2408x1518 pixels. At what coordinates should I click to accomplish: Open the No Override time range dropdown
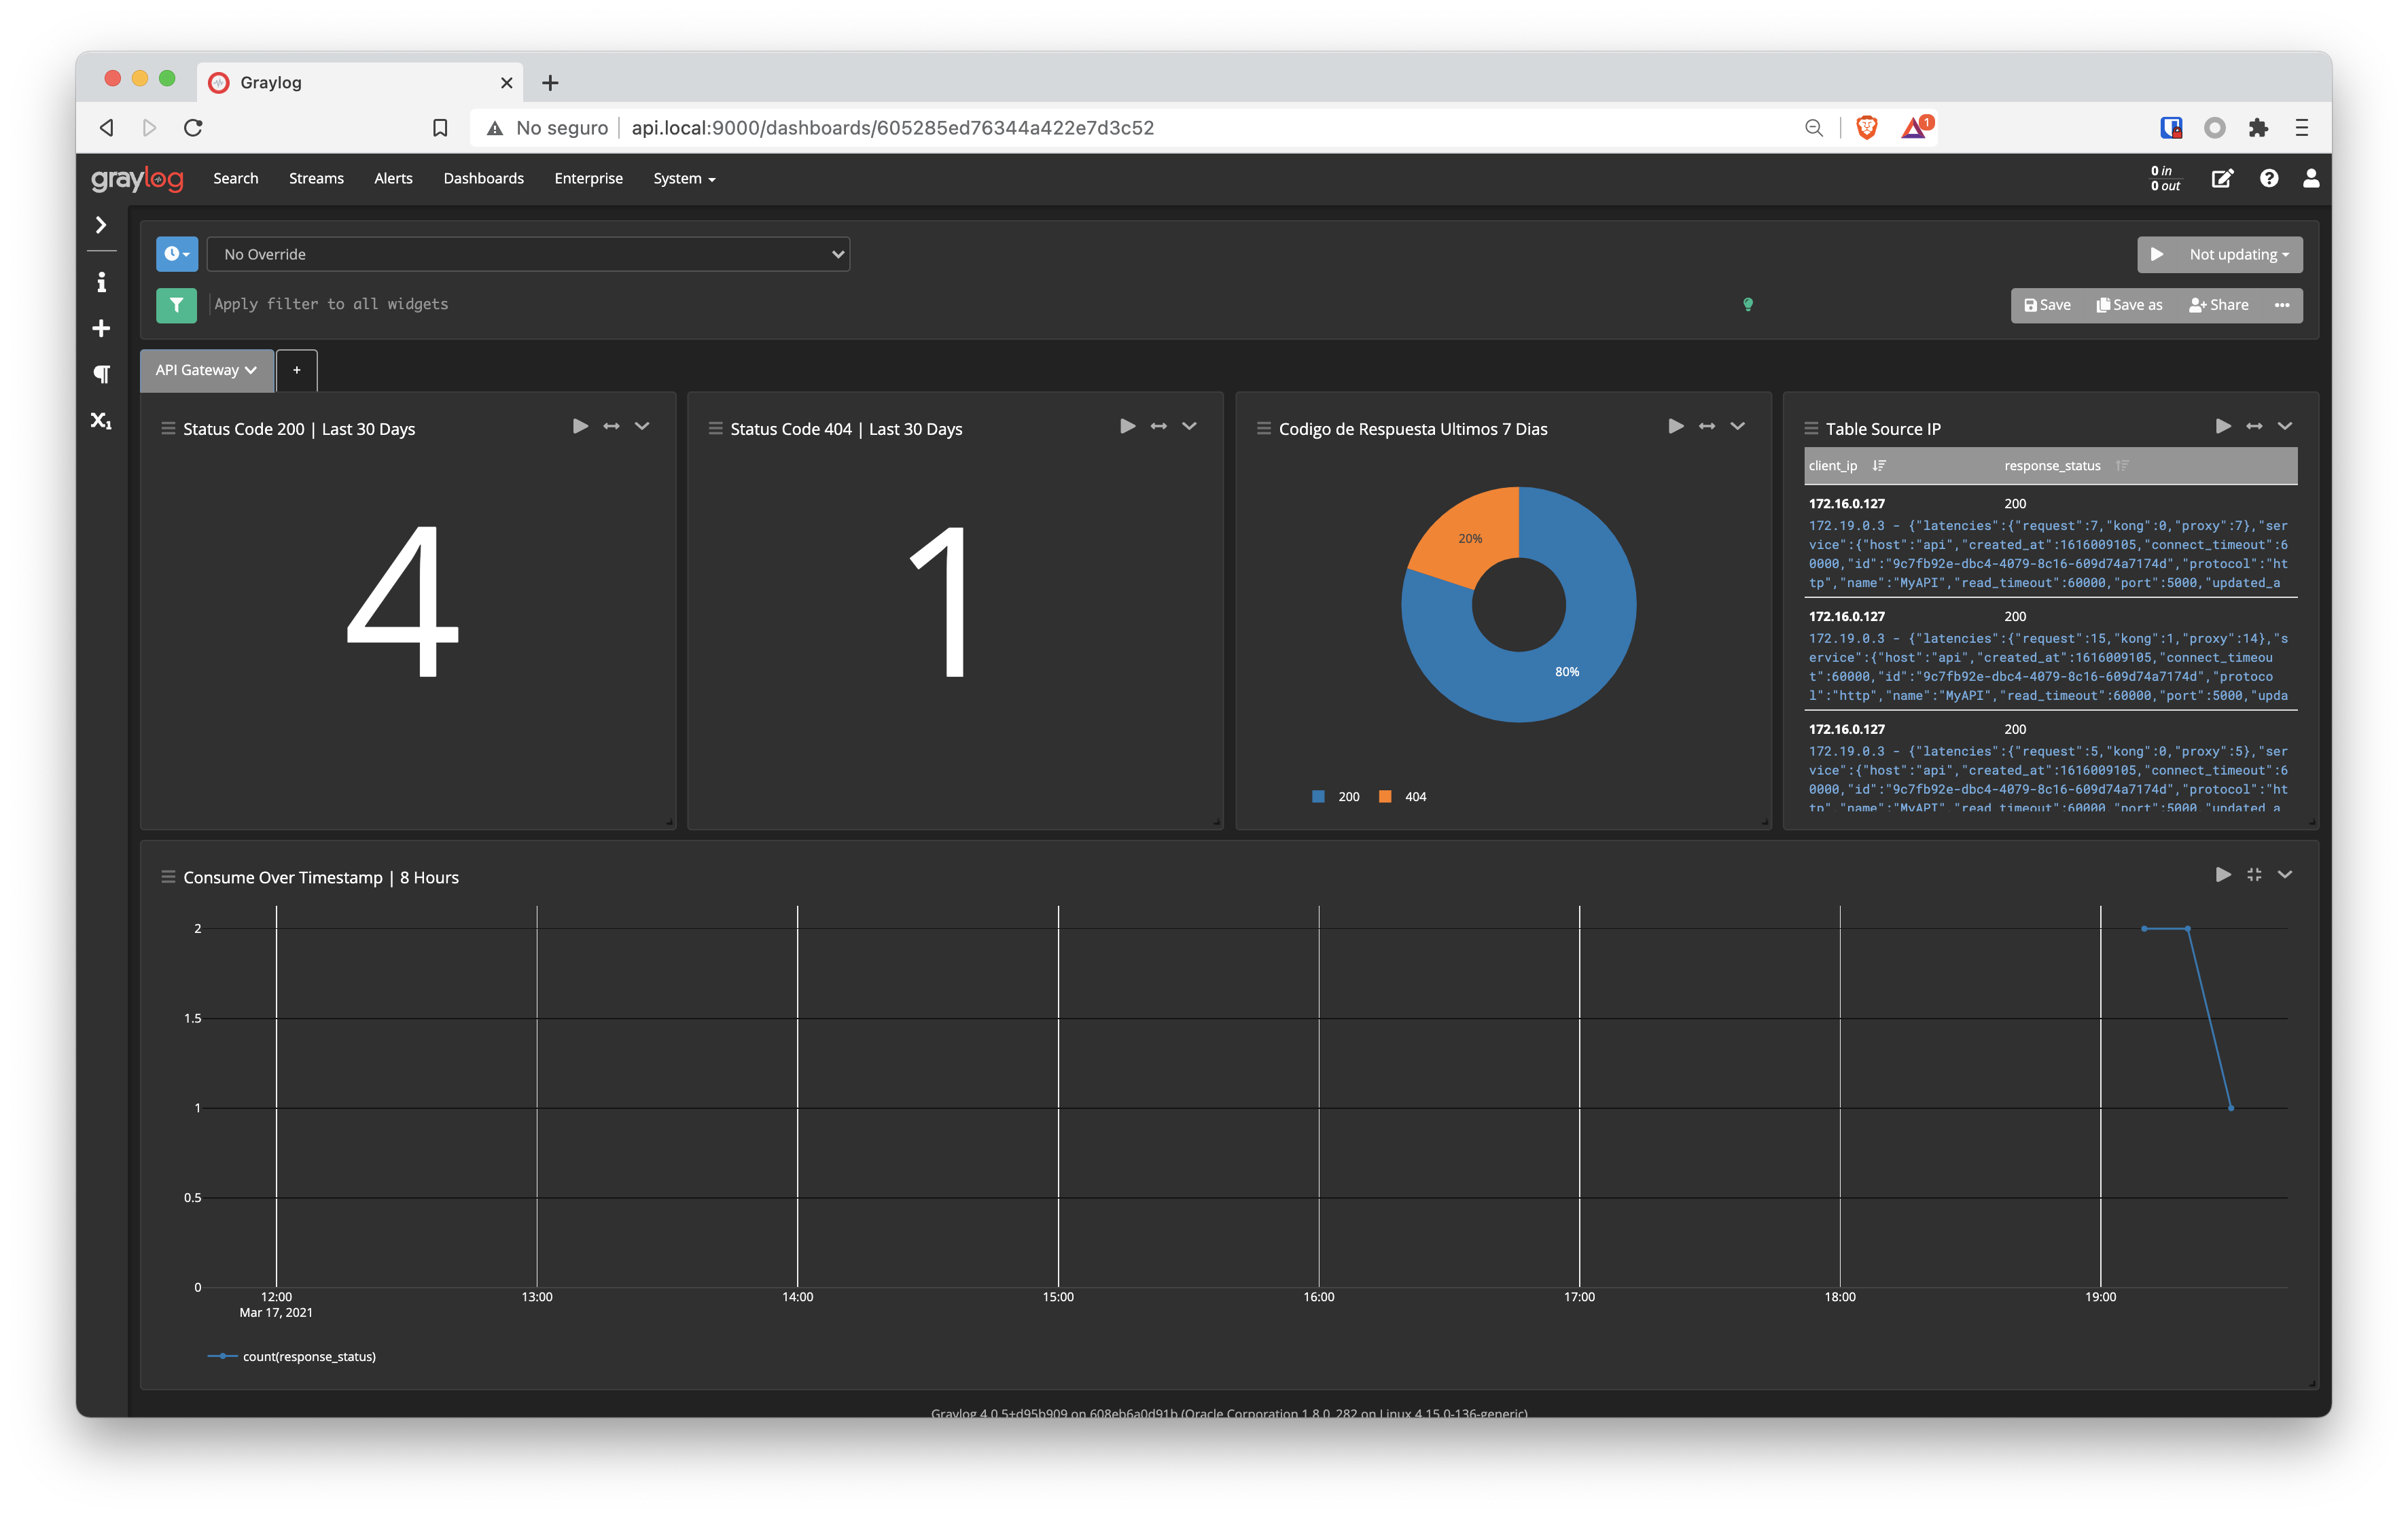tap(528, 255)
